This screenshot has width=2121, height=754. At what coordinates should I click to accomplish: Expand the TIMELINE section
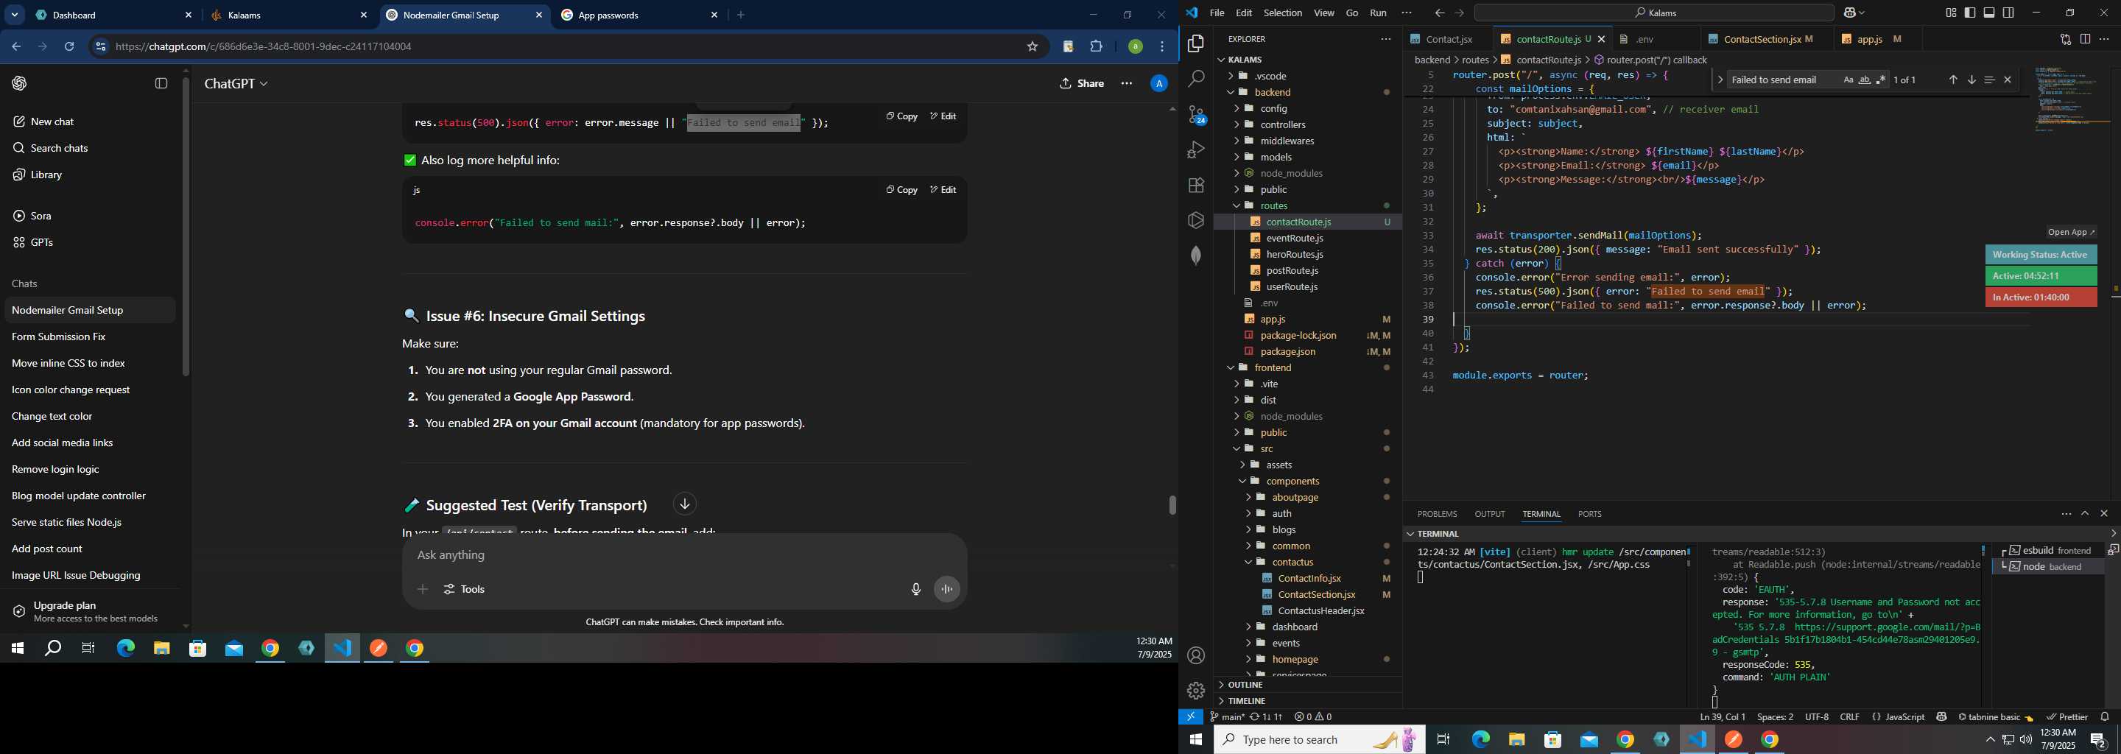(x=1307, y=701)
